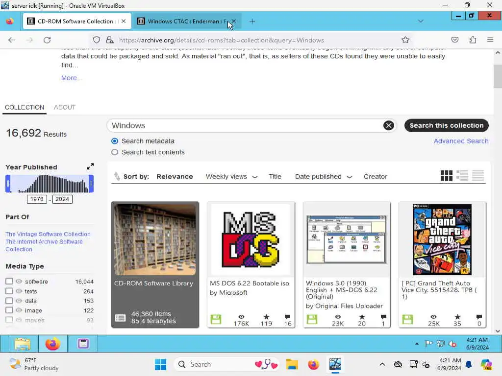Viewport: 502px width, 376px height.
Task: Select Search text contents radio option
Action: 115,152
